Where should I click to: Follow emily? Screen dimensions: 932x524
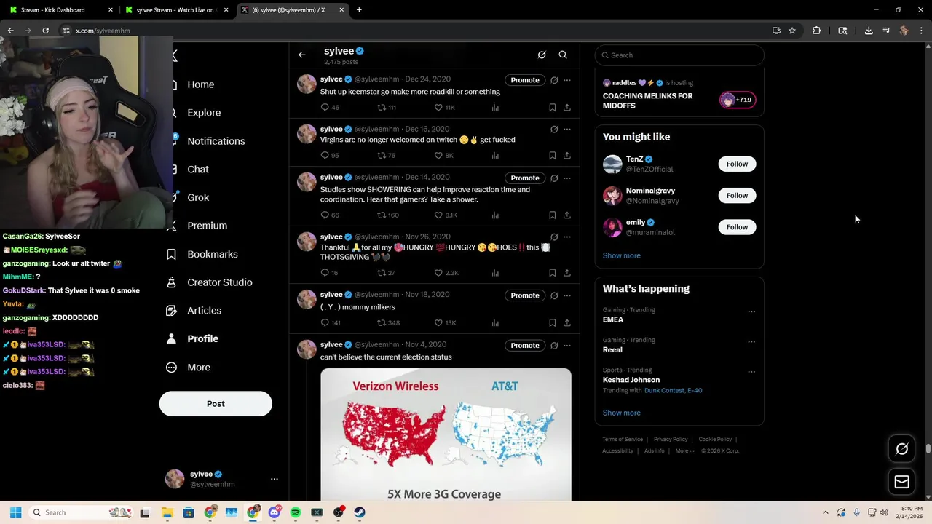[737, 227]
